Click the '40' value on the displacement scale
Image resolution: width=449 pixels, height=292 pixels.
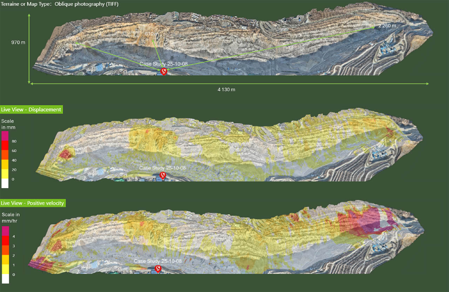click(x=14, y=160)
